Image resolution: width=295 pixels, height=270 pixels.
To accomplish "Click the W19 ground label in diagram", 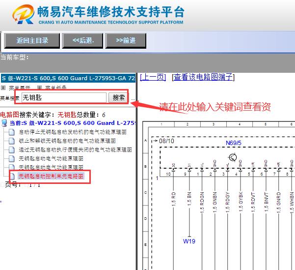I will tap(189, 241).
